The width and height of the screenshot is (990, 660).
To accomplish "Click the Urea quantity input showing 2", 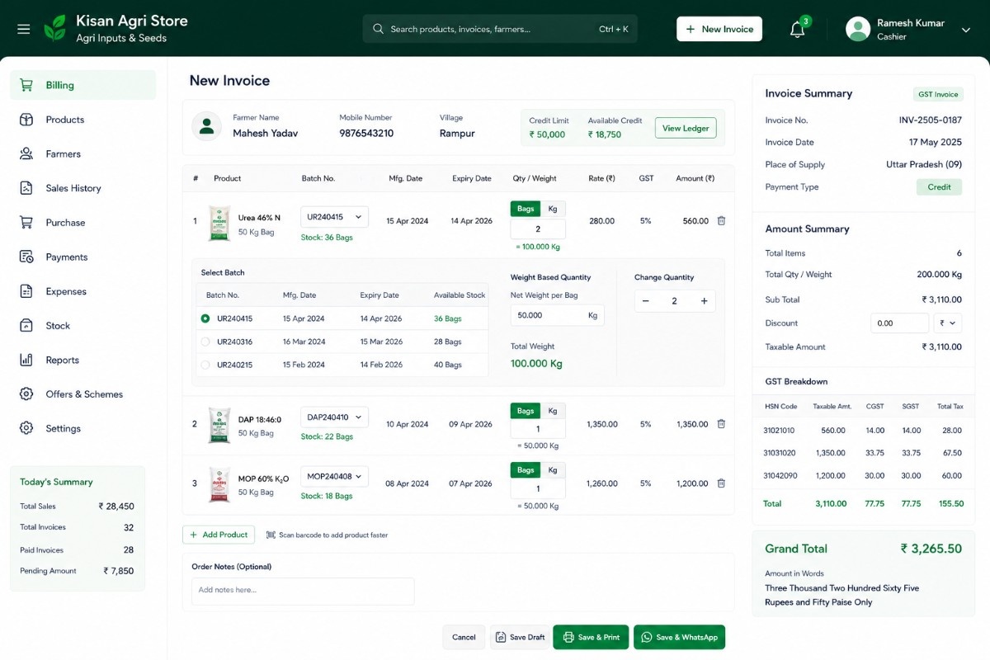I will point(538,229).
